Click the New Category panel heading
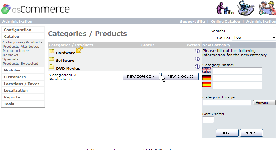This screenshot has width=276, height=150. (x=216, y=45)
